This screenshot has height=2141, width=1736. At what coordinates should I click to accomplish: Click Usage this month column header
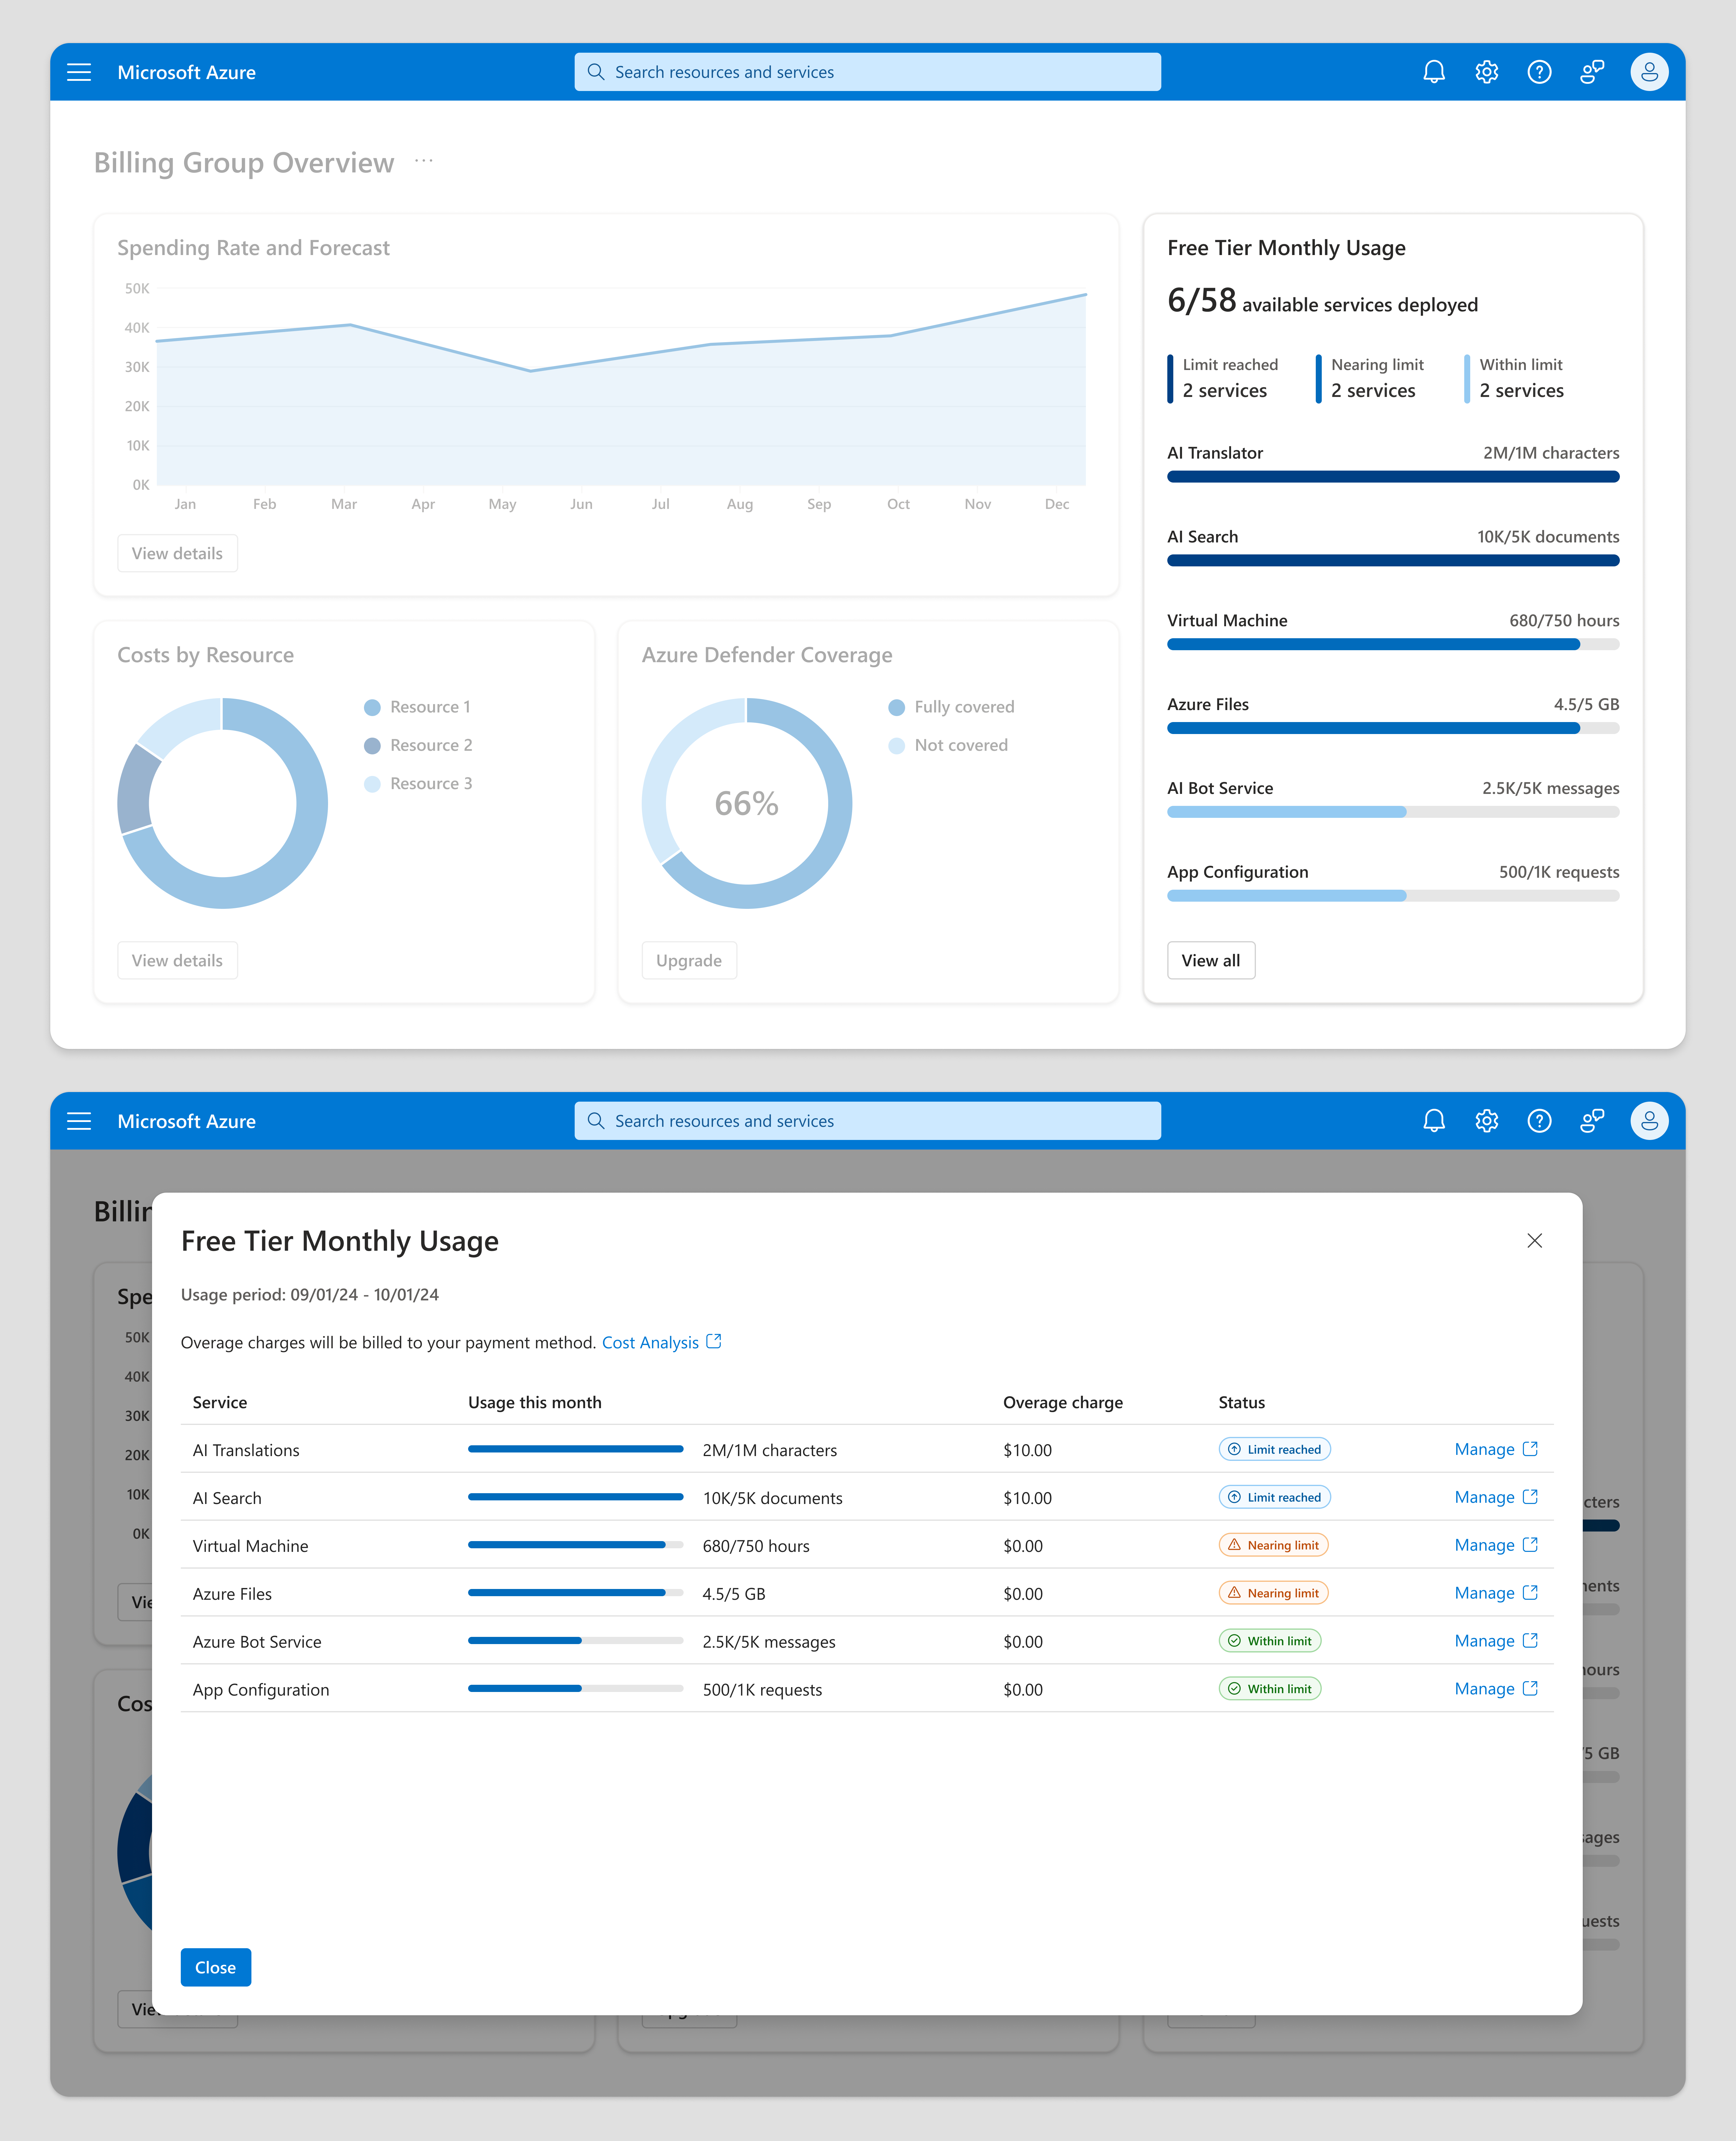tap(535, 1402)
